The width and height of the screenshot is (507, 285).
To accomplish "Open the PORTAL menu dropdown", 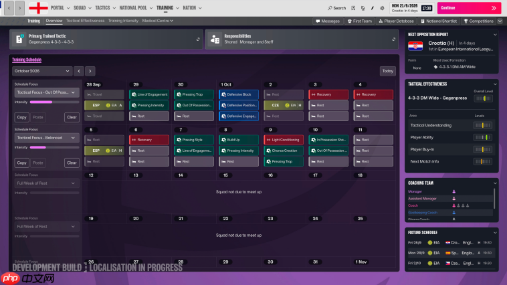I will point(60,8).
